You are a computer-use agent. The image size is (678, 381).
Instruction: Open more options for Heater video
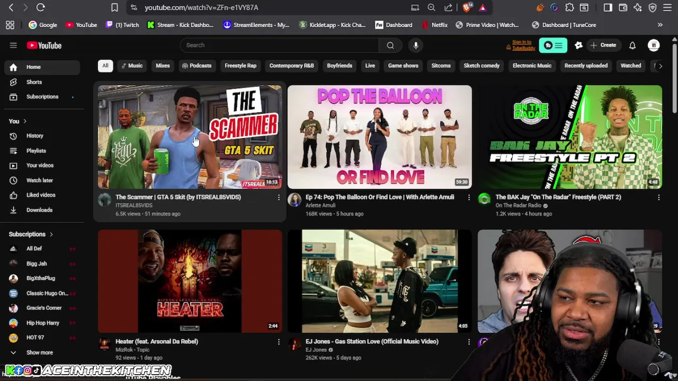tap(279, 342)
